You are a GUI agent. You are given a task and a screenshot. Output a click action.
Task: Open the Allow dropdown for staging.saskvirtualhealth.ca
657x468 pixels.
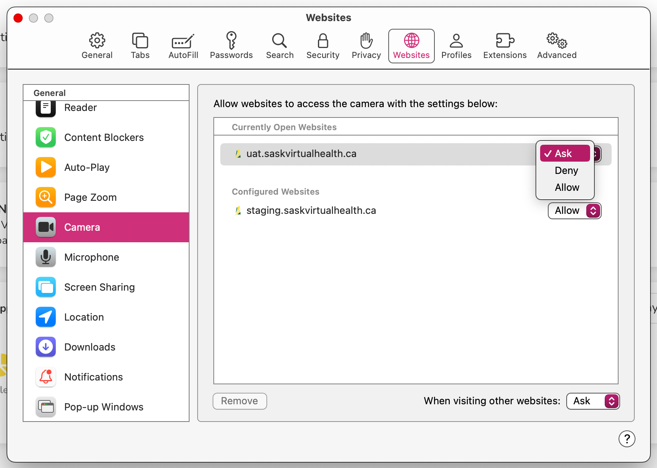tap(574, 211)
